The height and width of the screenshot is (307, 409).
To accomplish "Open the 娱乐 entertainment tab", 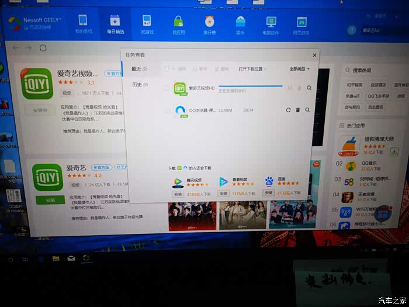I will (240, 26).
